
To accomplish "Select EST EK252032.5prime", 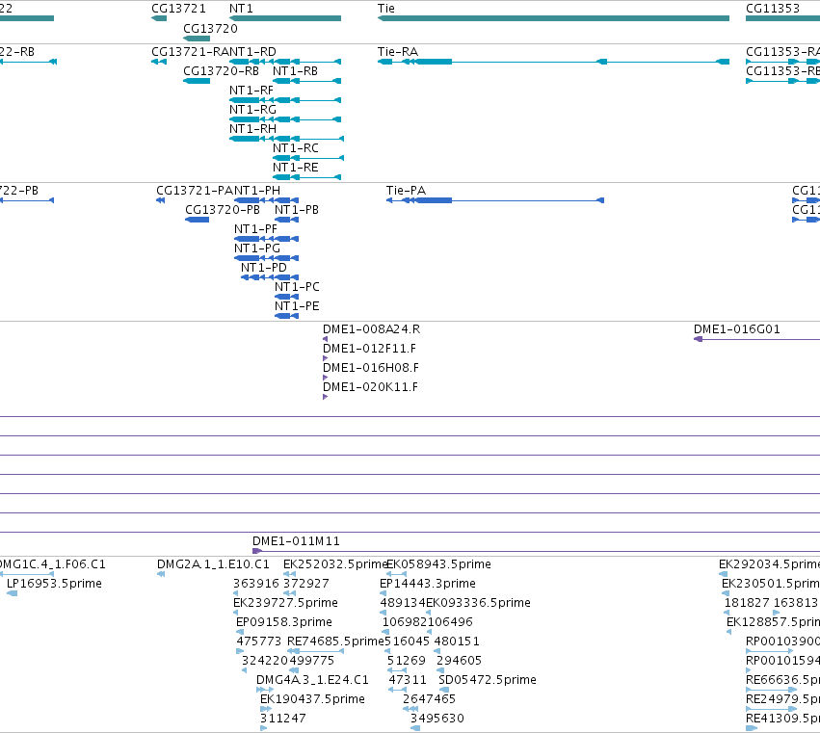I will coord(289,574).
